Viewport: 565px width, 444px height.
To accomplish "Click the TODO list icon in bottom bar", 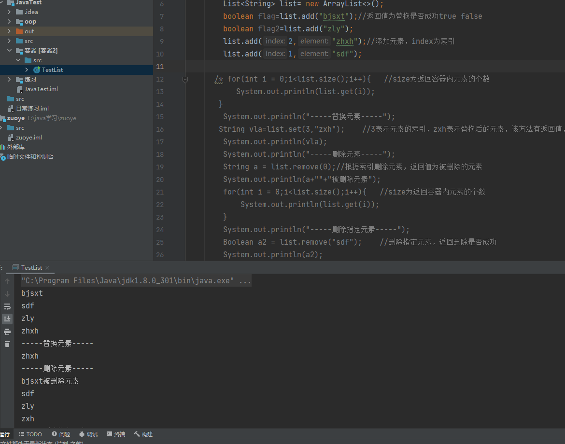I will coord(22,434).
